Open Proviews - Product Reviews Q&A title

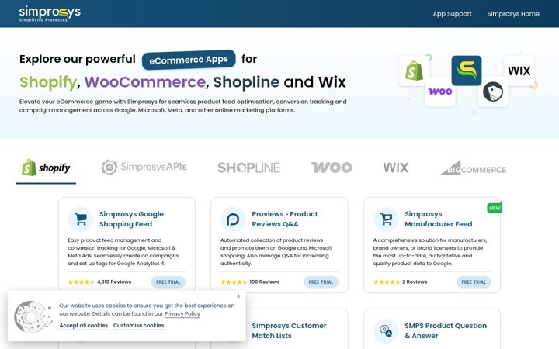pyautogui.click(x=284, y=219)
